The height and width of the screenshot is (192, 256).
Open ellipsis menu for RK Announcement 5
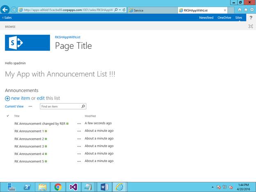tap(79, 161)
